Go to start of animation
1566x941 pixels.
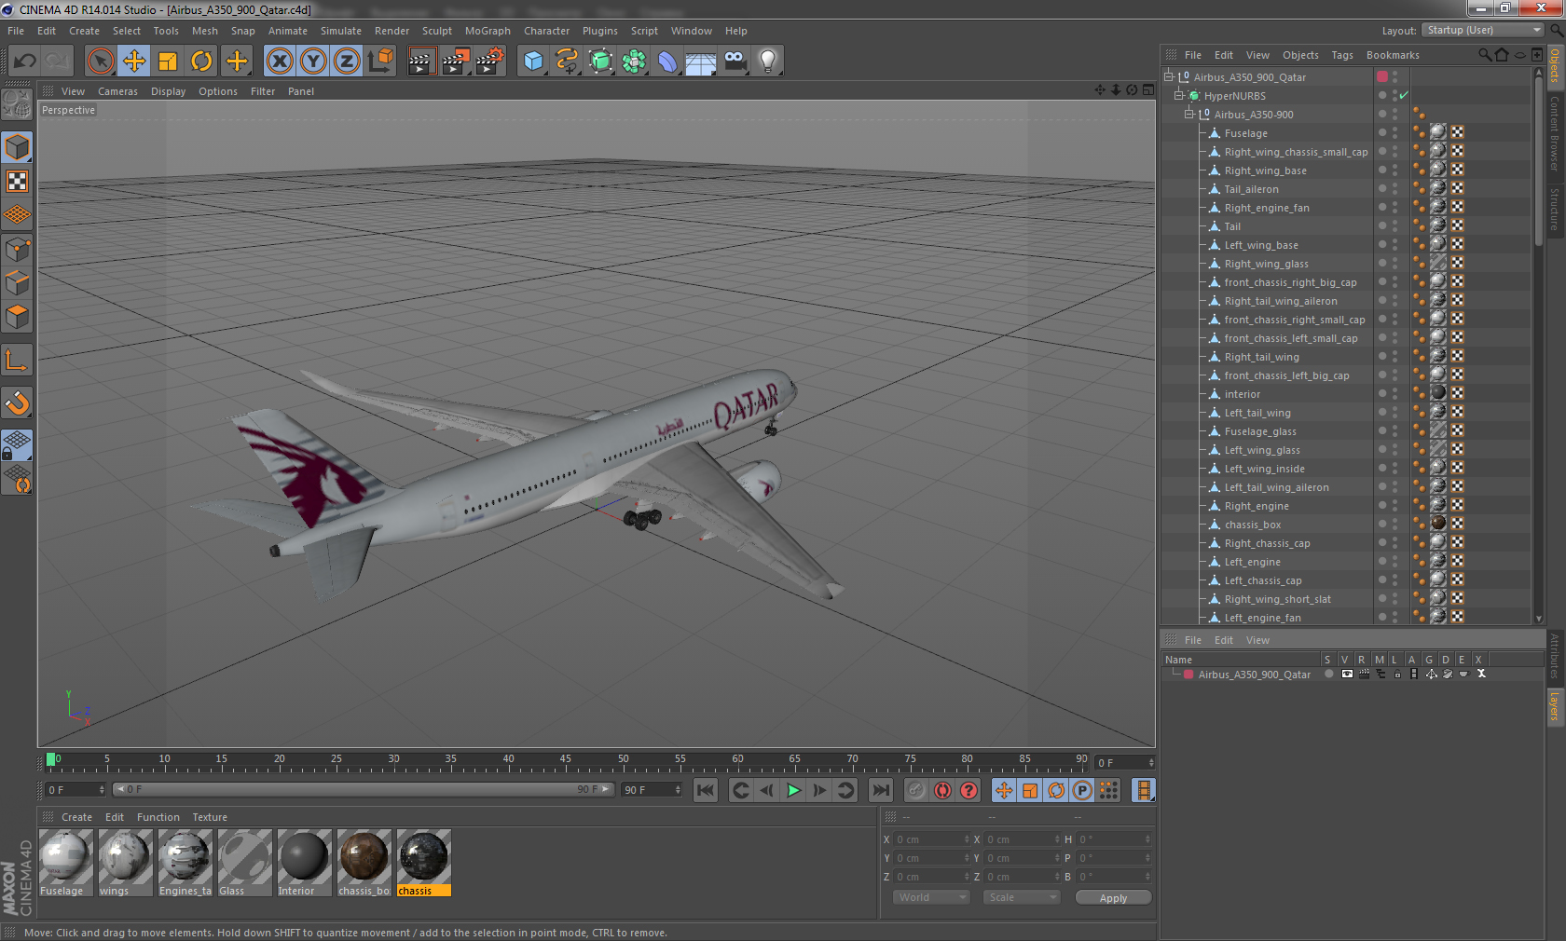coord(706,790)
